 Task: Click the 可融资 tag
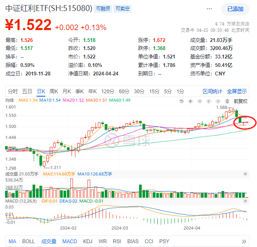tap(103, 8)
